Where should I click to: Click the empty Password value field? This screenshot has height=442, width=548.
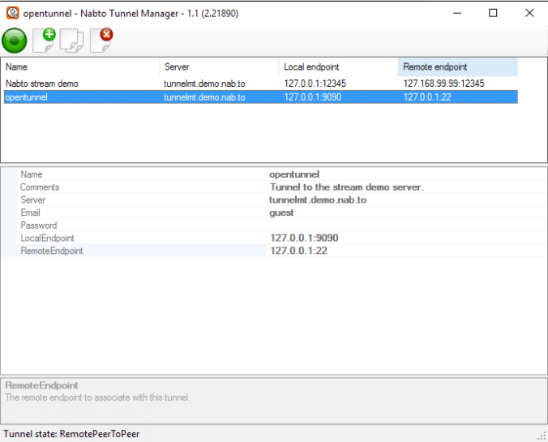coord(407,225)
